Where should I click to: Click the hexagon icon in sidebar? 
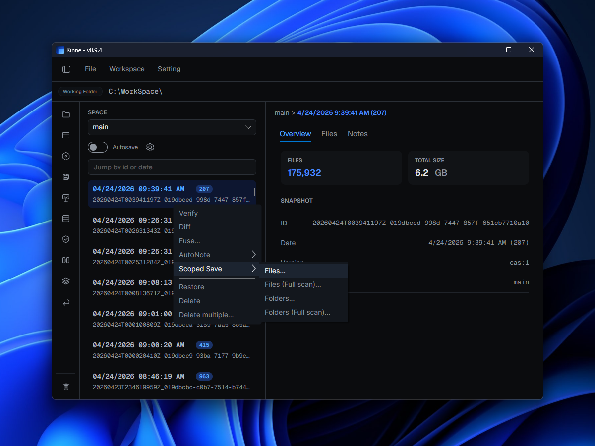tap(66, 156)
